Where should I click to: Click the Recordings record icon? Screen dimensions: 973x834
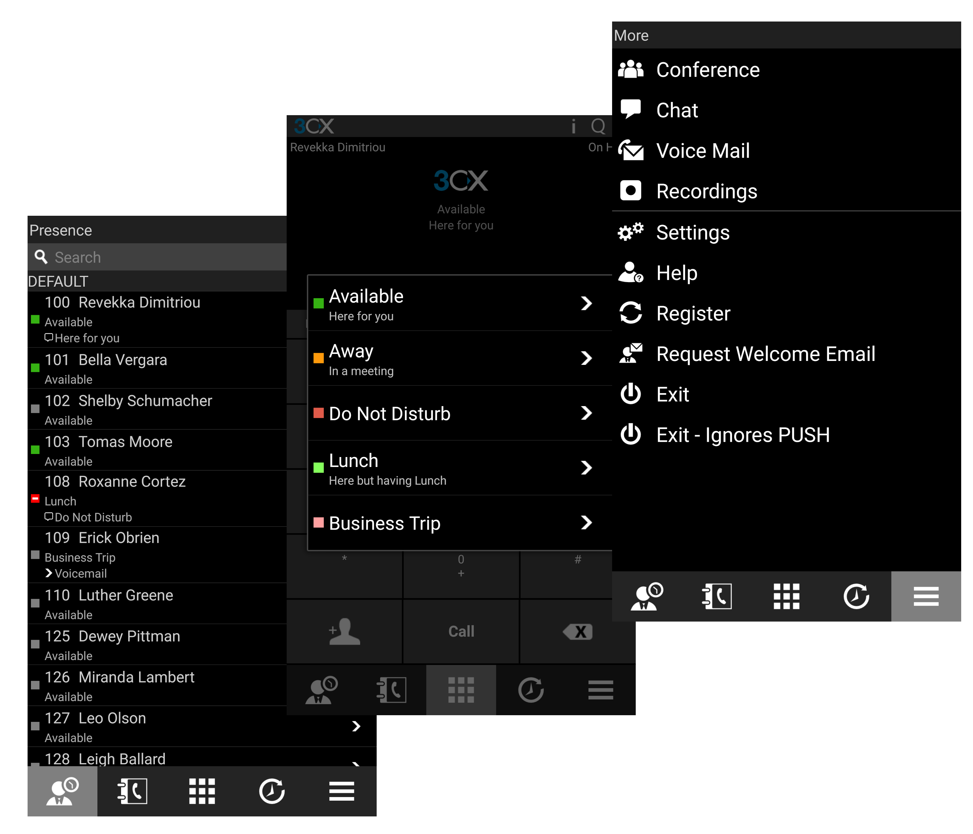coord(630,190)
